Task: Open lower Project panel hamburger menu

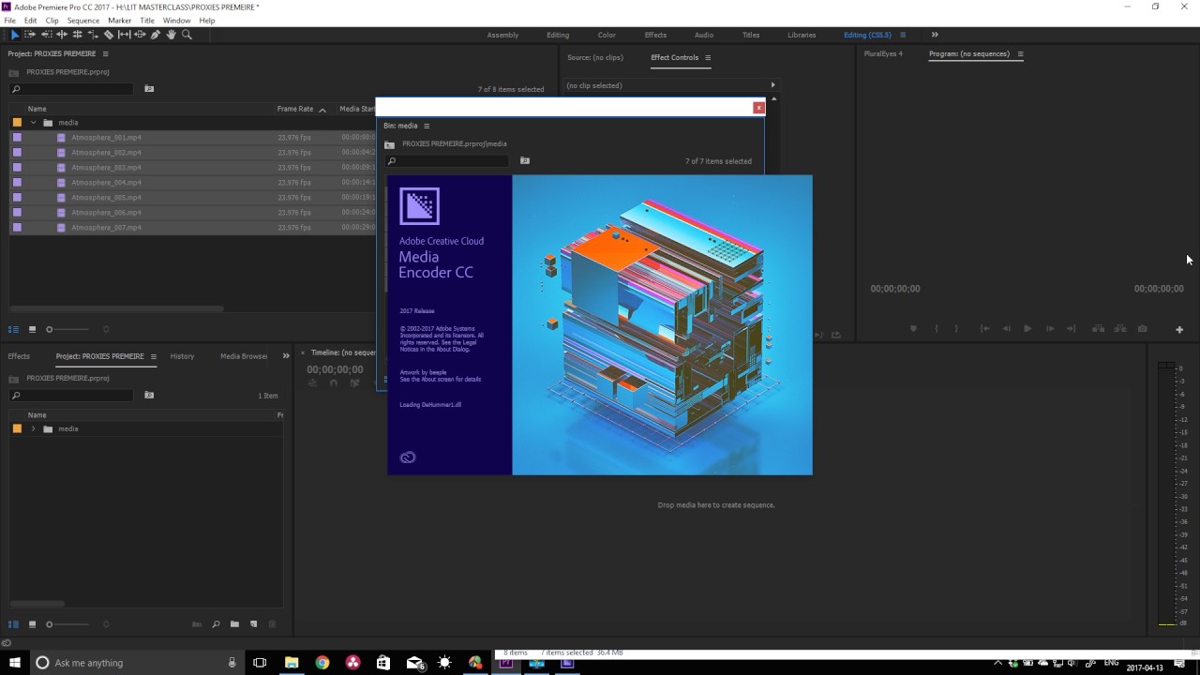Action: point(154,356)
